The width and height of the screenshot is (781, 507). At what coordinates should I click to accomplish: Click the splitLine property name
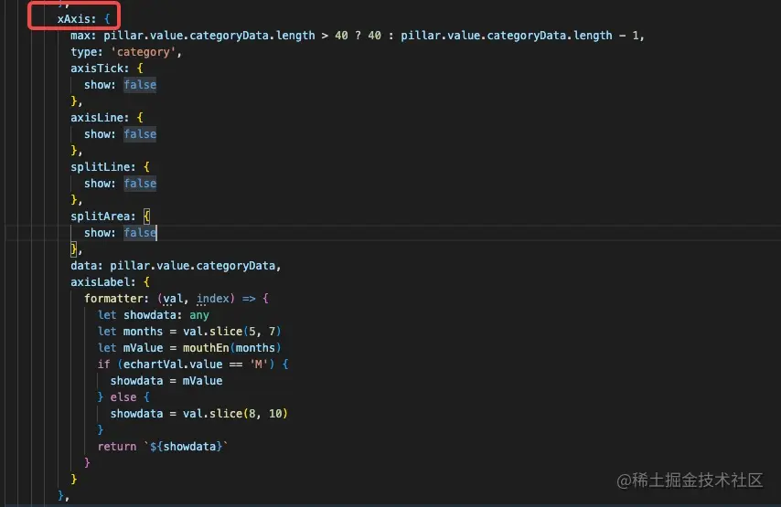(100, 167)
